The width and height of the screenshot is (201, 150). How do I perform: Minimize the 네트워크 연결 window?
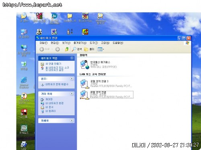[180, 38]
